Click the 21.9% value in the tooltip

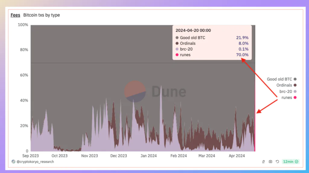click(242, 38)
